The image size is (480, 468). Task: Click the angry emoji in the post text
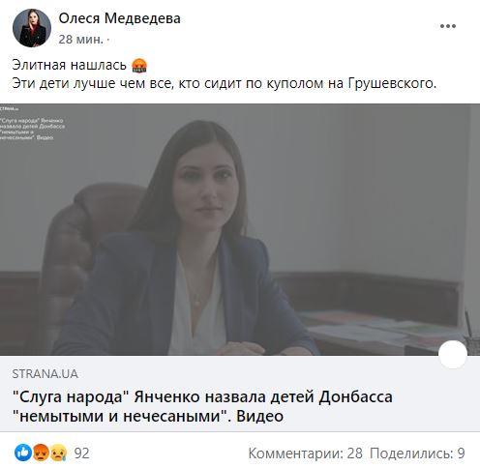click(x=139, y=66)
